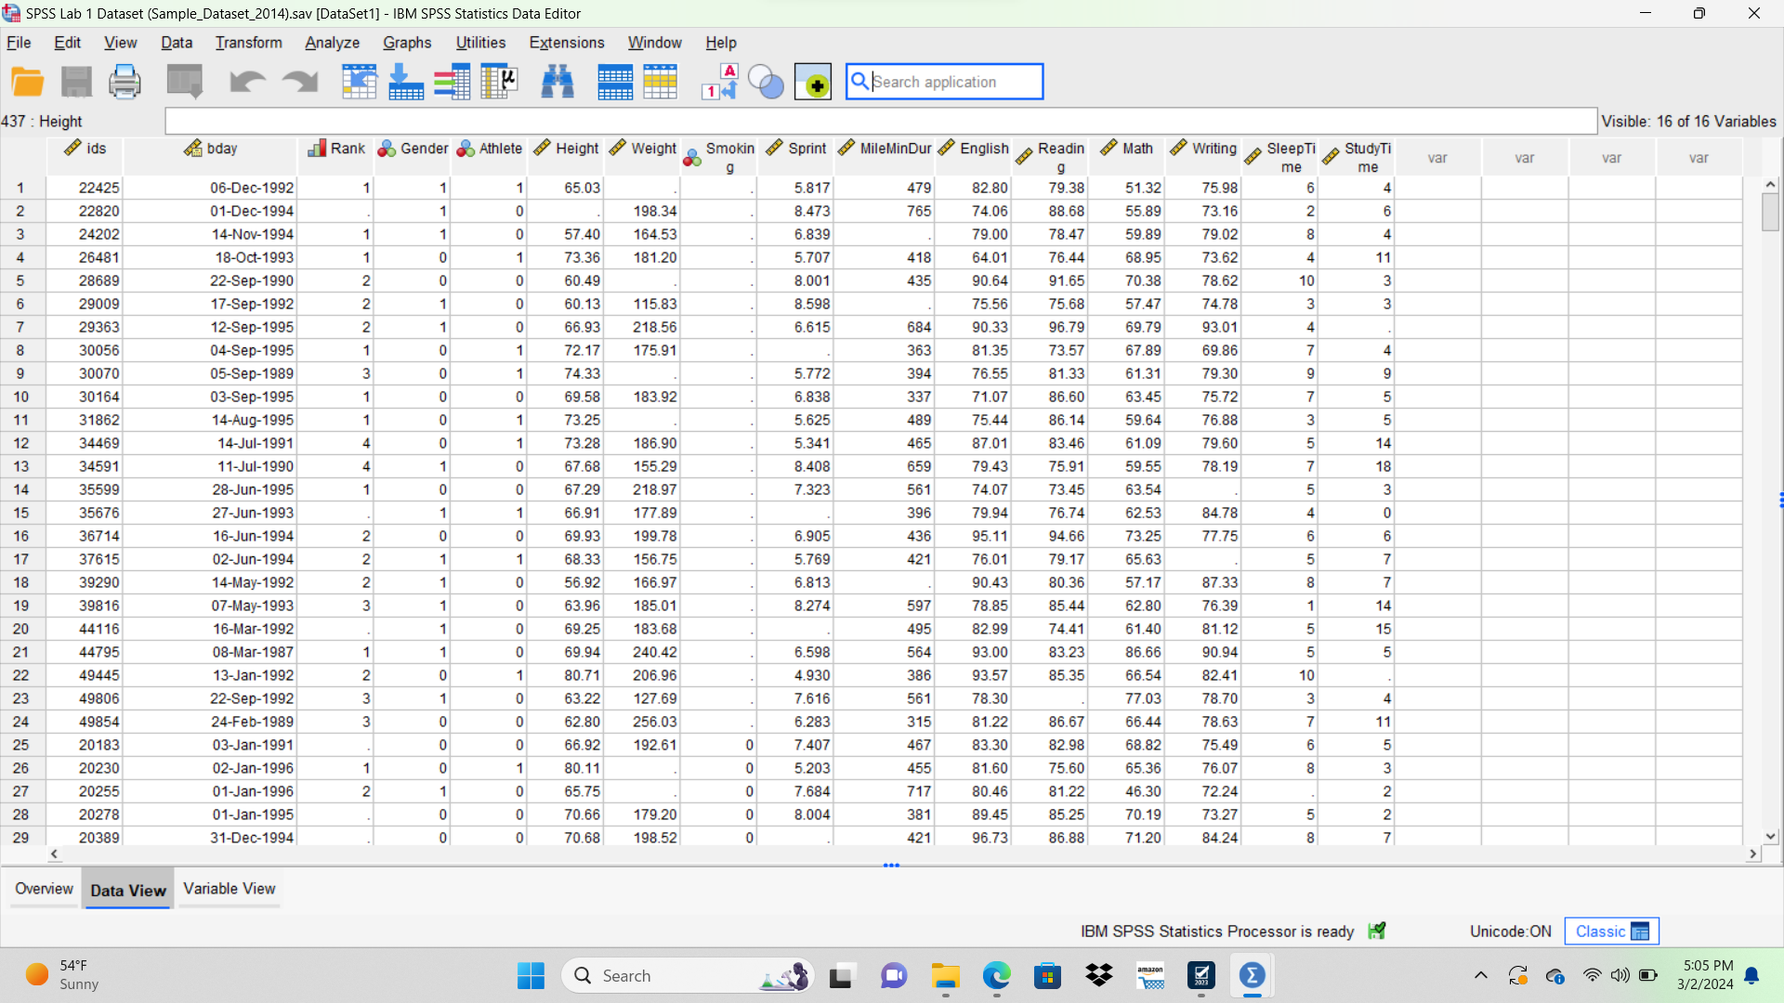Show all variables via the plus icon

pos(814,81)
